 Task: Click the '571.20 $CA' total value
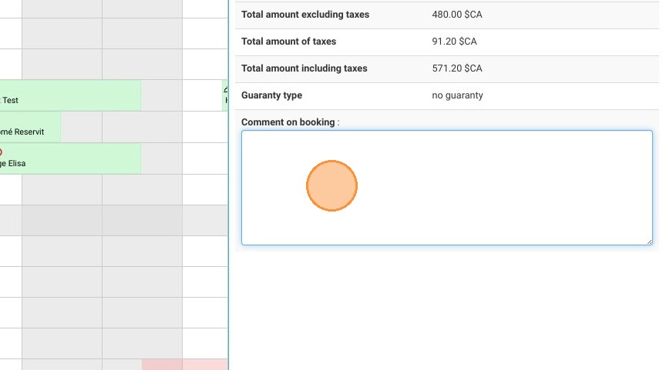[456, 68]
